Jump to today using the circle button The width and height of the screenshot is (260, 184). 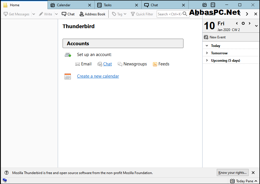click(243, 23)
